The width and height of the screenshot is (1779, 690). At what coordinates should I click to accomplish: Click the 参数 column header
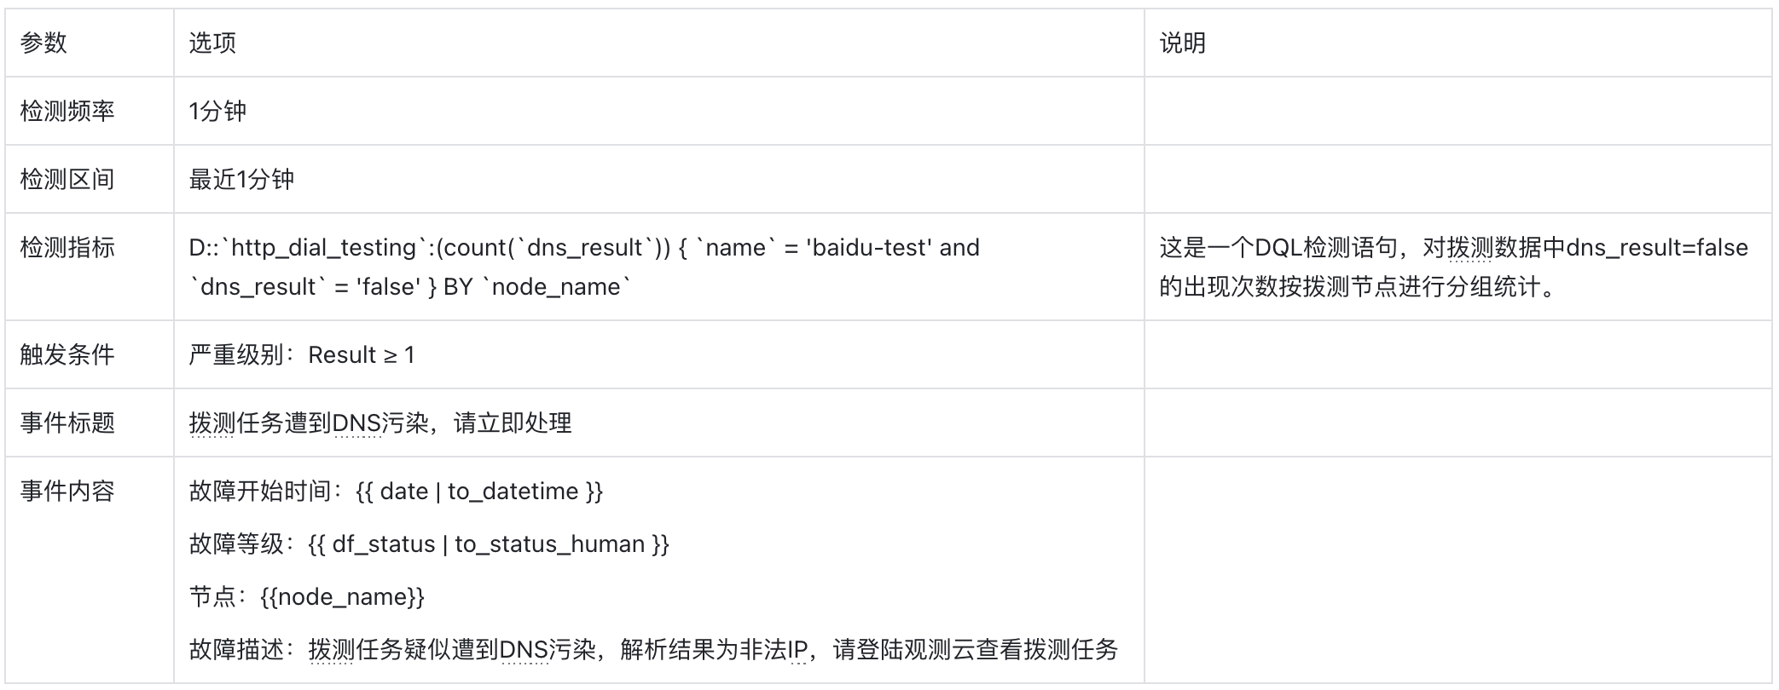pyautogui.click(x=43, y=43)
